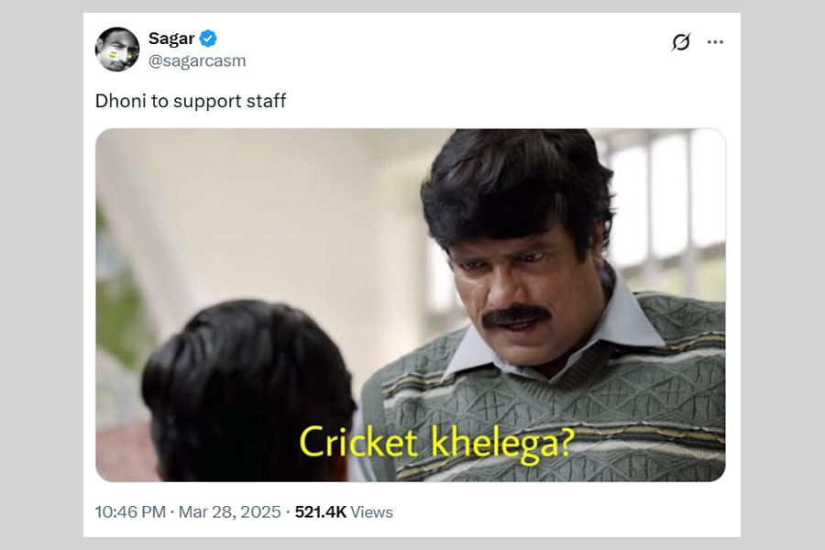Viewport: 825px width, 550px height.
Task: Open the three-dot more options menu
Action: pos(715,42)
